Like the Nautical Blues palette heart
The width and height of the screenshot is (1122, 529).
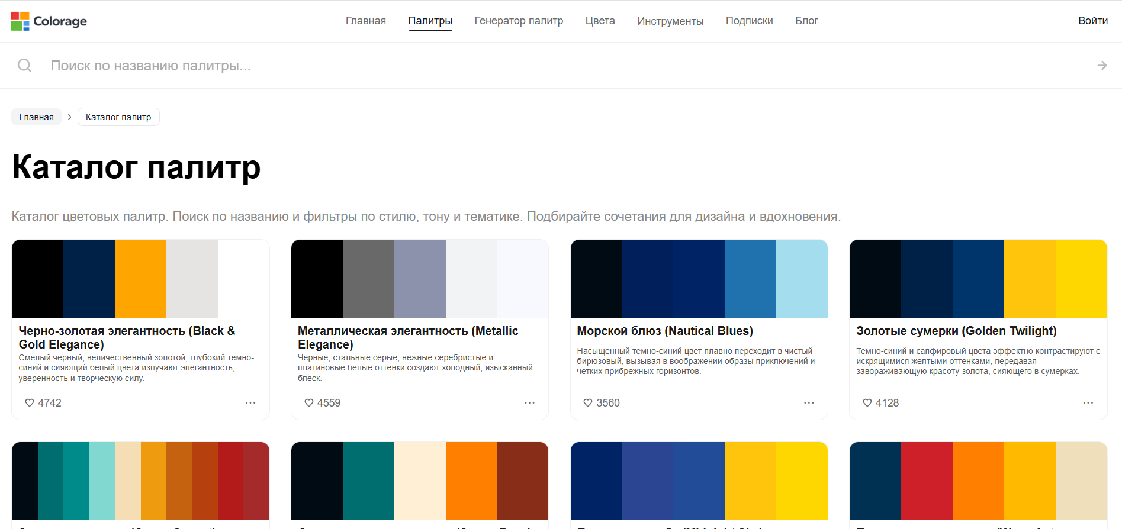point(588,403)
